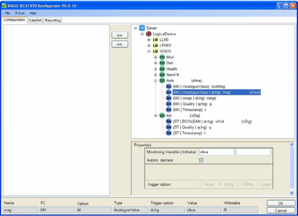This screenshot has height=216, width=298.
Task: Click the DA icon of BOOLEAN stVal
Action: (x=168, y=121)
